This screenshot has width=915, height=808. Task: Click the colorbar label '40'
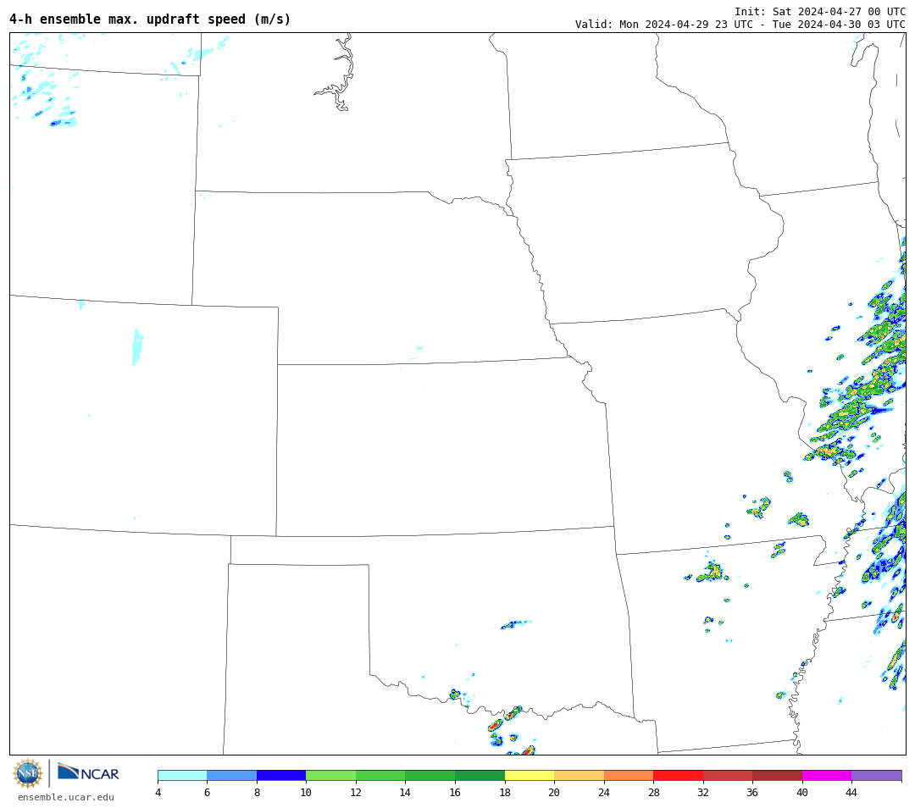(x=802, y=793)
